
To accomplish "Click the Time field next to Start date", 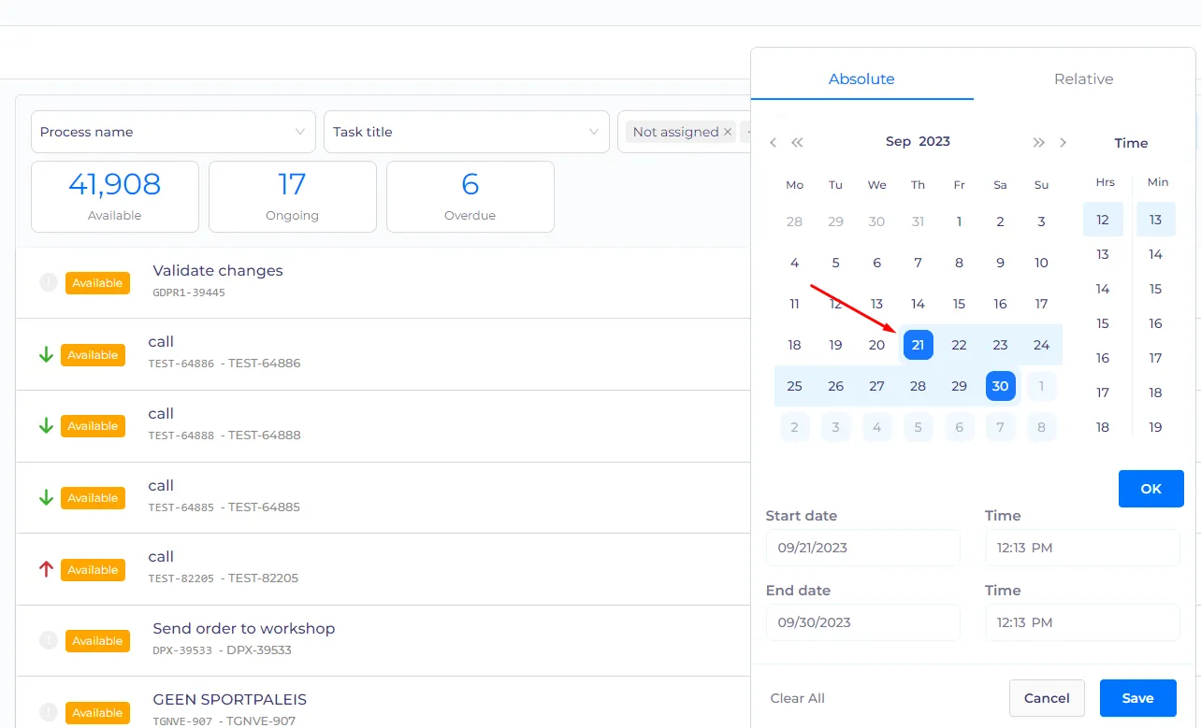I will point(1082,548).
